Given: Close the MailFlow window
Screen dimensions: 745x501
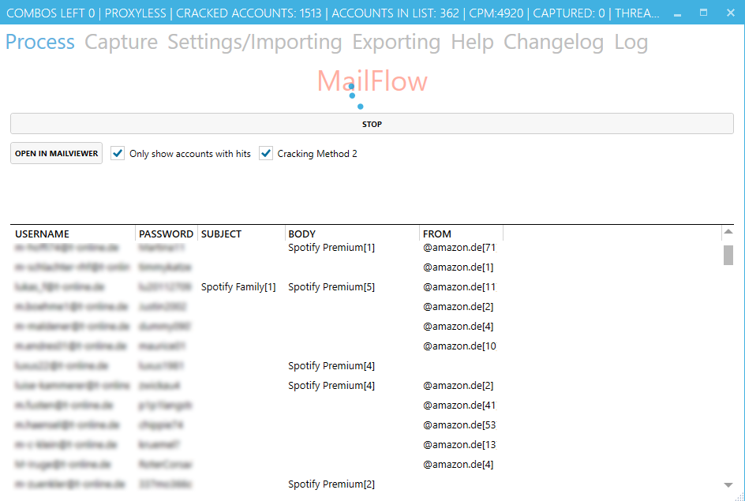Looking at the screenshot, I should click(x=731, y=13).
